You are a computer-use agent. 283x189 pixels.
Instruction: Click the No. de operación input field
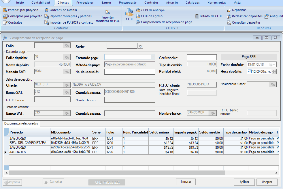pyautogui.click(x=130, y=72)
